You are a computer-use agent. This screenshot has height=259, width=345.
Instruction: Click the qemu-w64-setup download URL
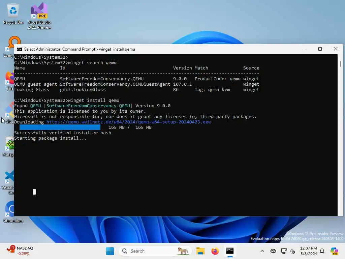[128, 122]
